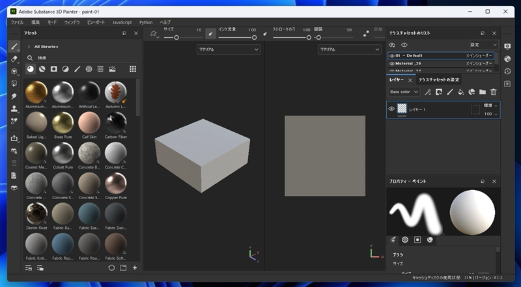Filter assets by smart materials icon

coord(42,69)
